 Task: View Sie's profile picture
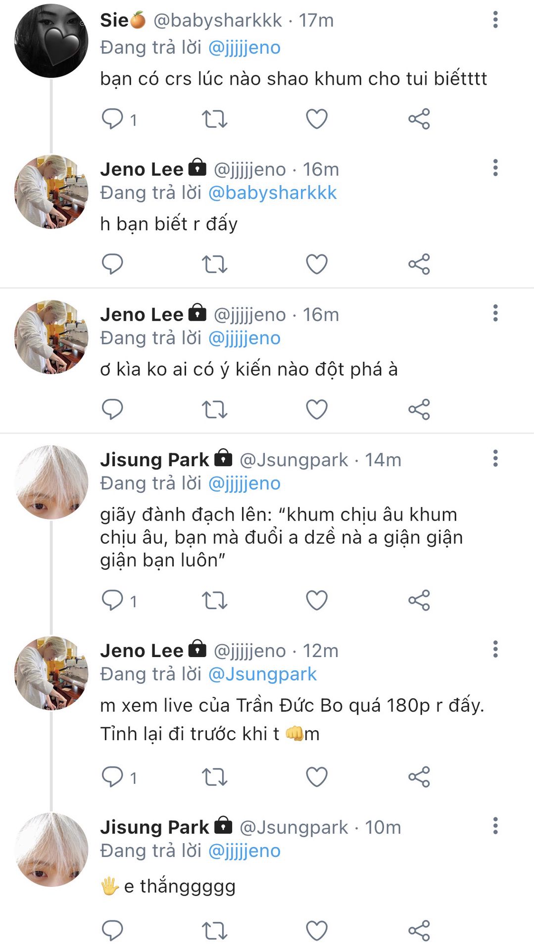pyautogui.click(x=51, y=41)
